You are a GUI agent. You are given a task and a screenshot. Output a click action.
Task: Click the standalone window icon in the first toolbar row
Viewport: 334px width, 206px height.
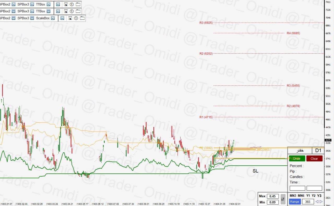(58, 4)
